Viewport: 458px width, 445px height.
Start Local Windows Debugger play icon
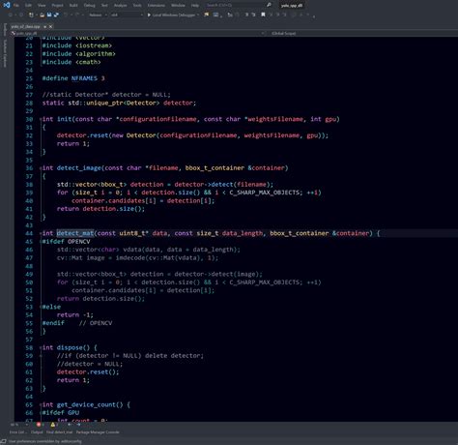tap(149, 15)
